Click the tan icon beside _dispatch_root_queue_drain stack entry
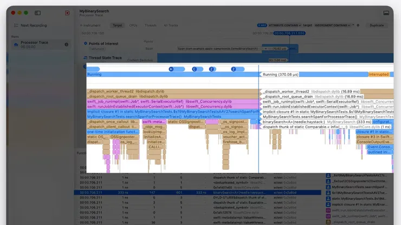Screen dimensions: 401x225 pos(328,222)
